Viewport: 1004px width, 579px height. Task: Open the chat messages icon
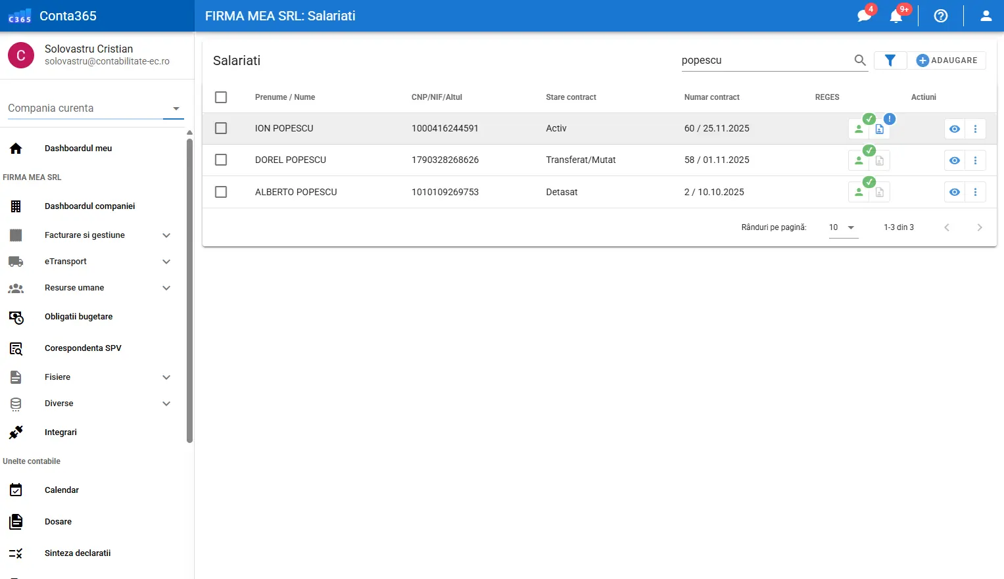click(864, 16)
